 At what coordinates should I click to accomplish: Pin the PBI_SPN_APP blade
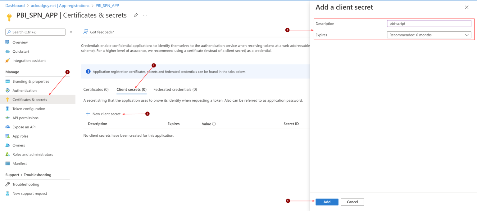pos(136,15)
